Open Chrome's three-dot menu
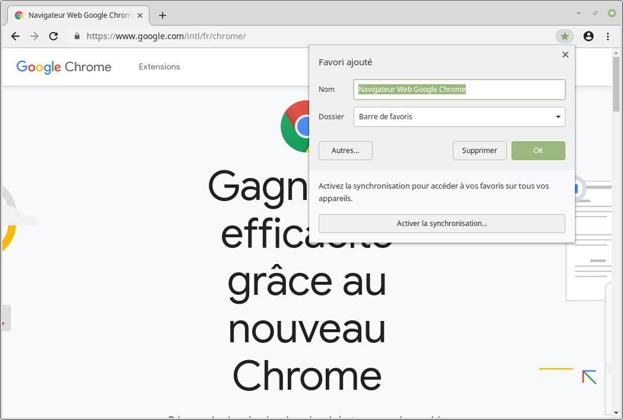This screenshot has width=623, height=420. pyautogui.click(x=608, y=36)
